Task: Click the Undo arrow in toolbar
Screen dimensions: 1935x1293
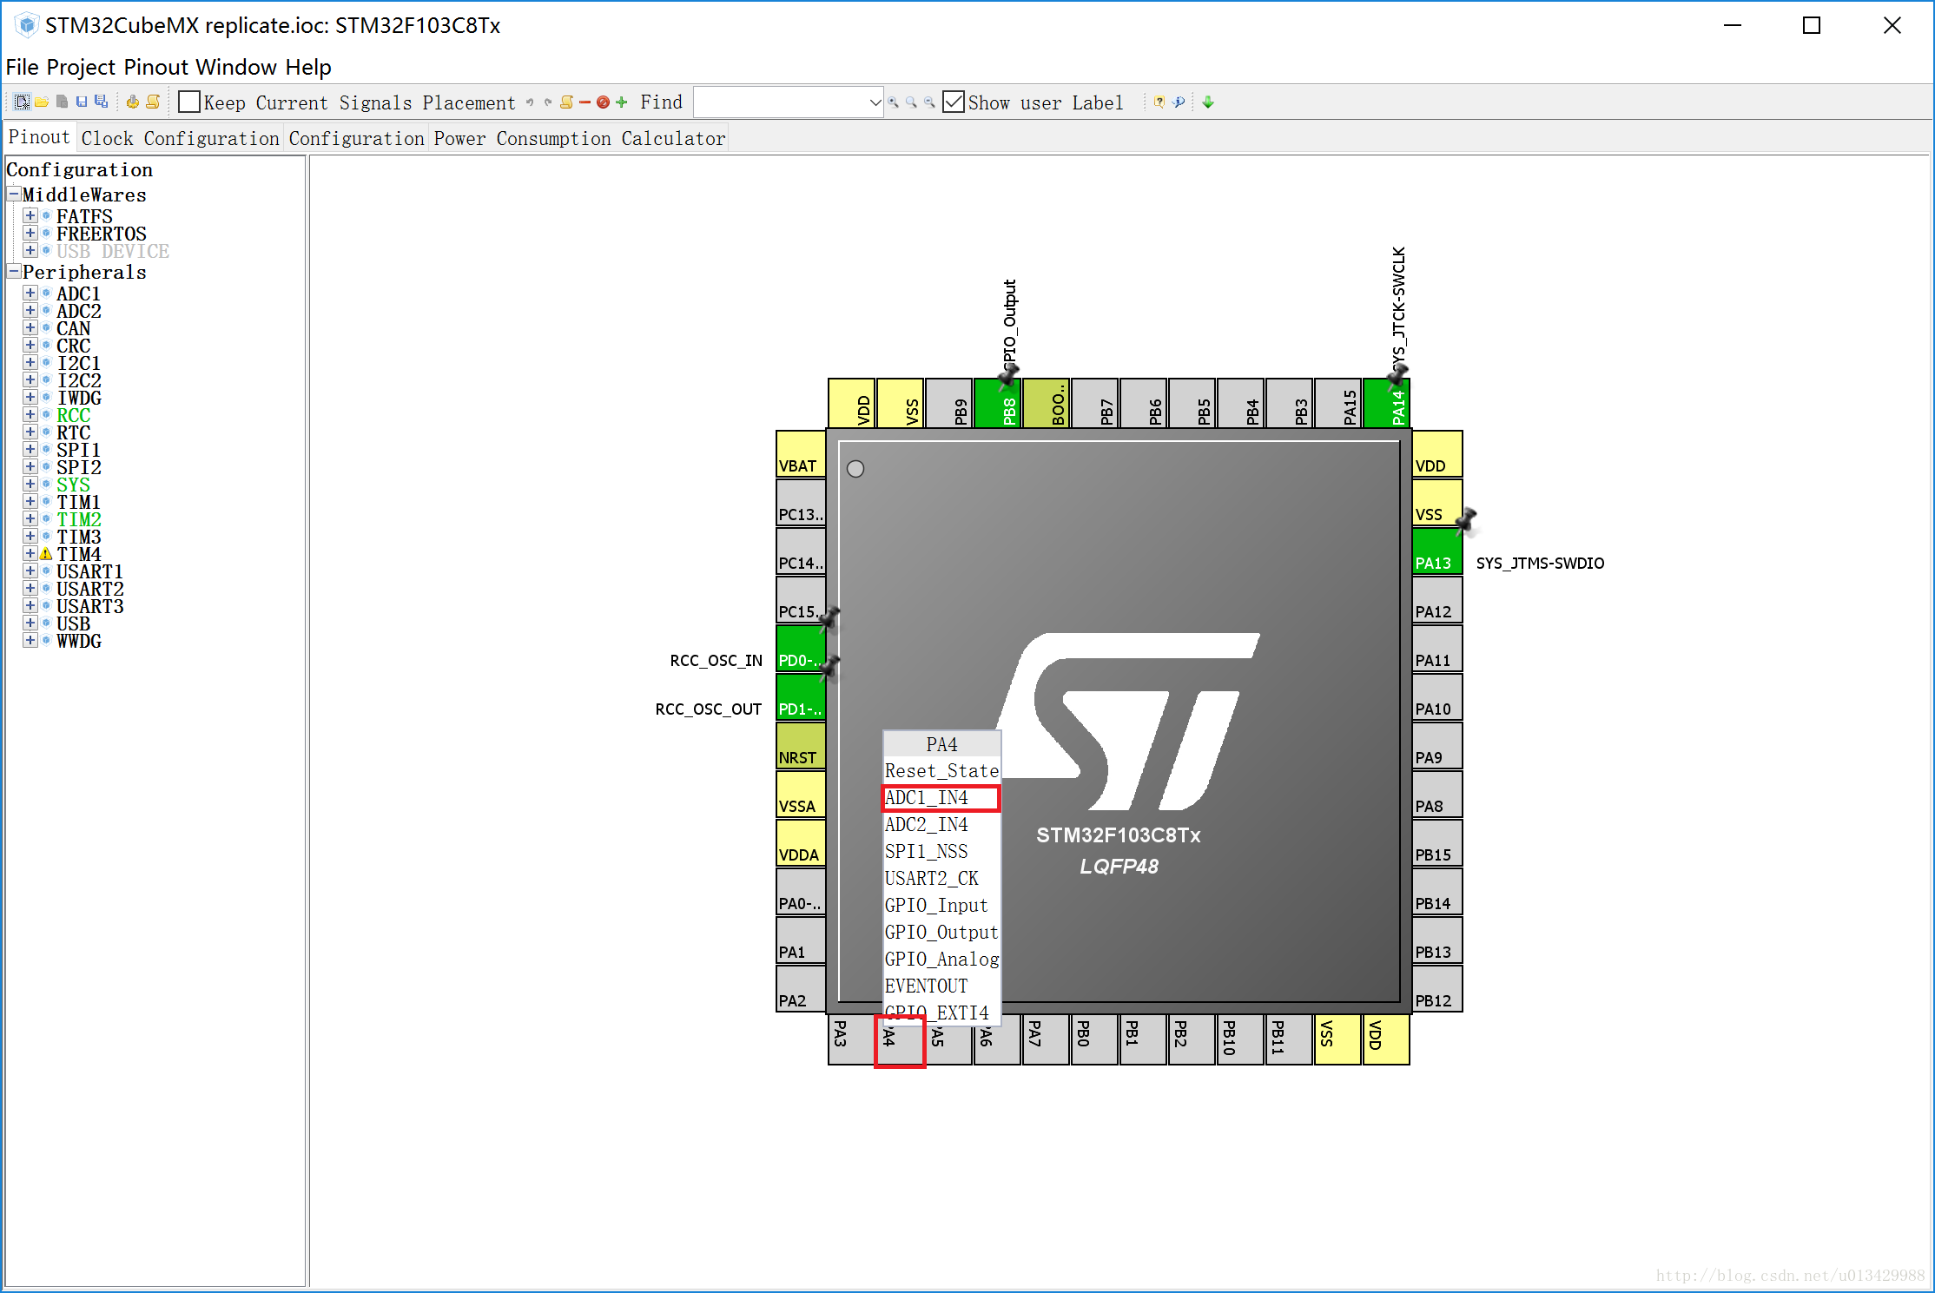Action: click(530, 102)
